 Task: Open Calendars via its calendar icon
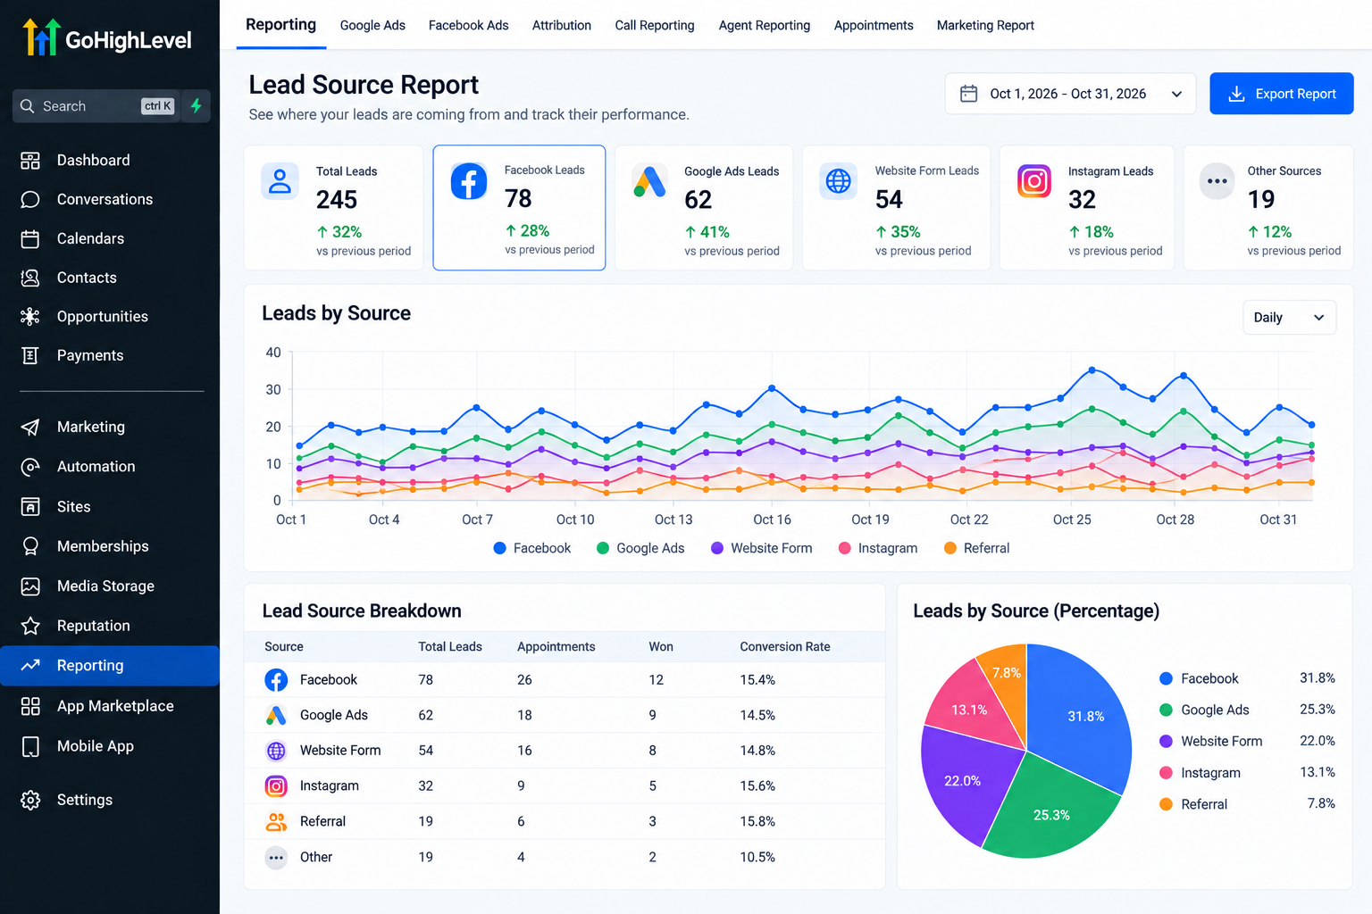pyautogui.click(x=30, y=239)
